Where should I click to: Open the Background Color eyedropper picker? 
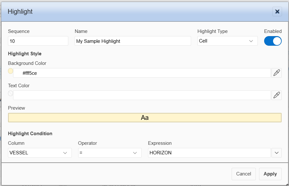pyautogui.click(x=277, y=73)
